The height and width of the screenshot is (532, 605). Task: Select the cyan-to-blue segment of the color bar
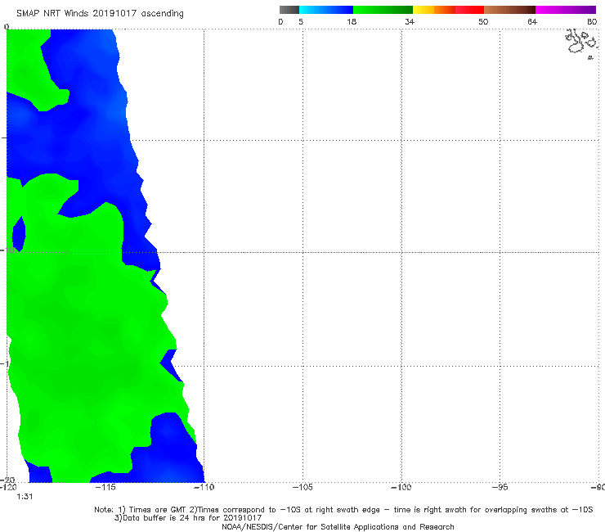tap(326, 10)
